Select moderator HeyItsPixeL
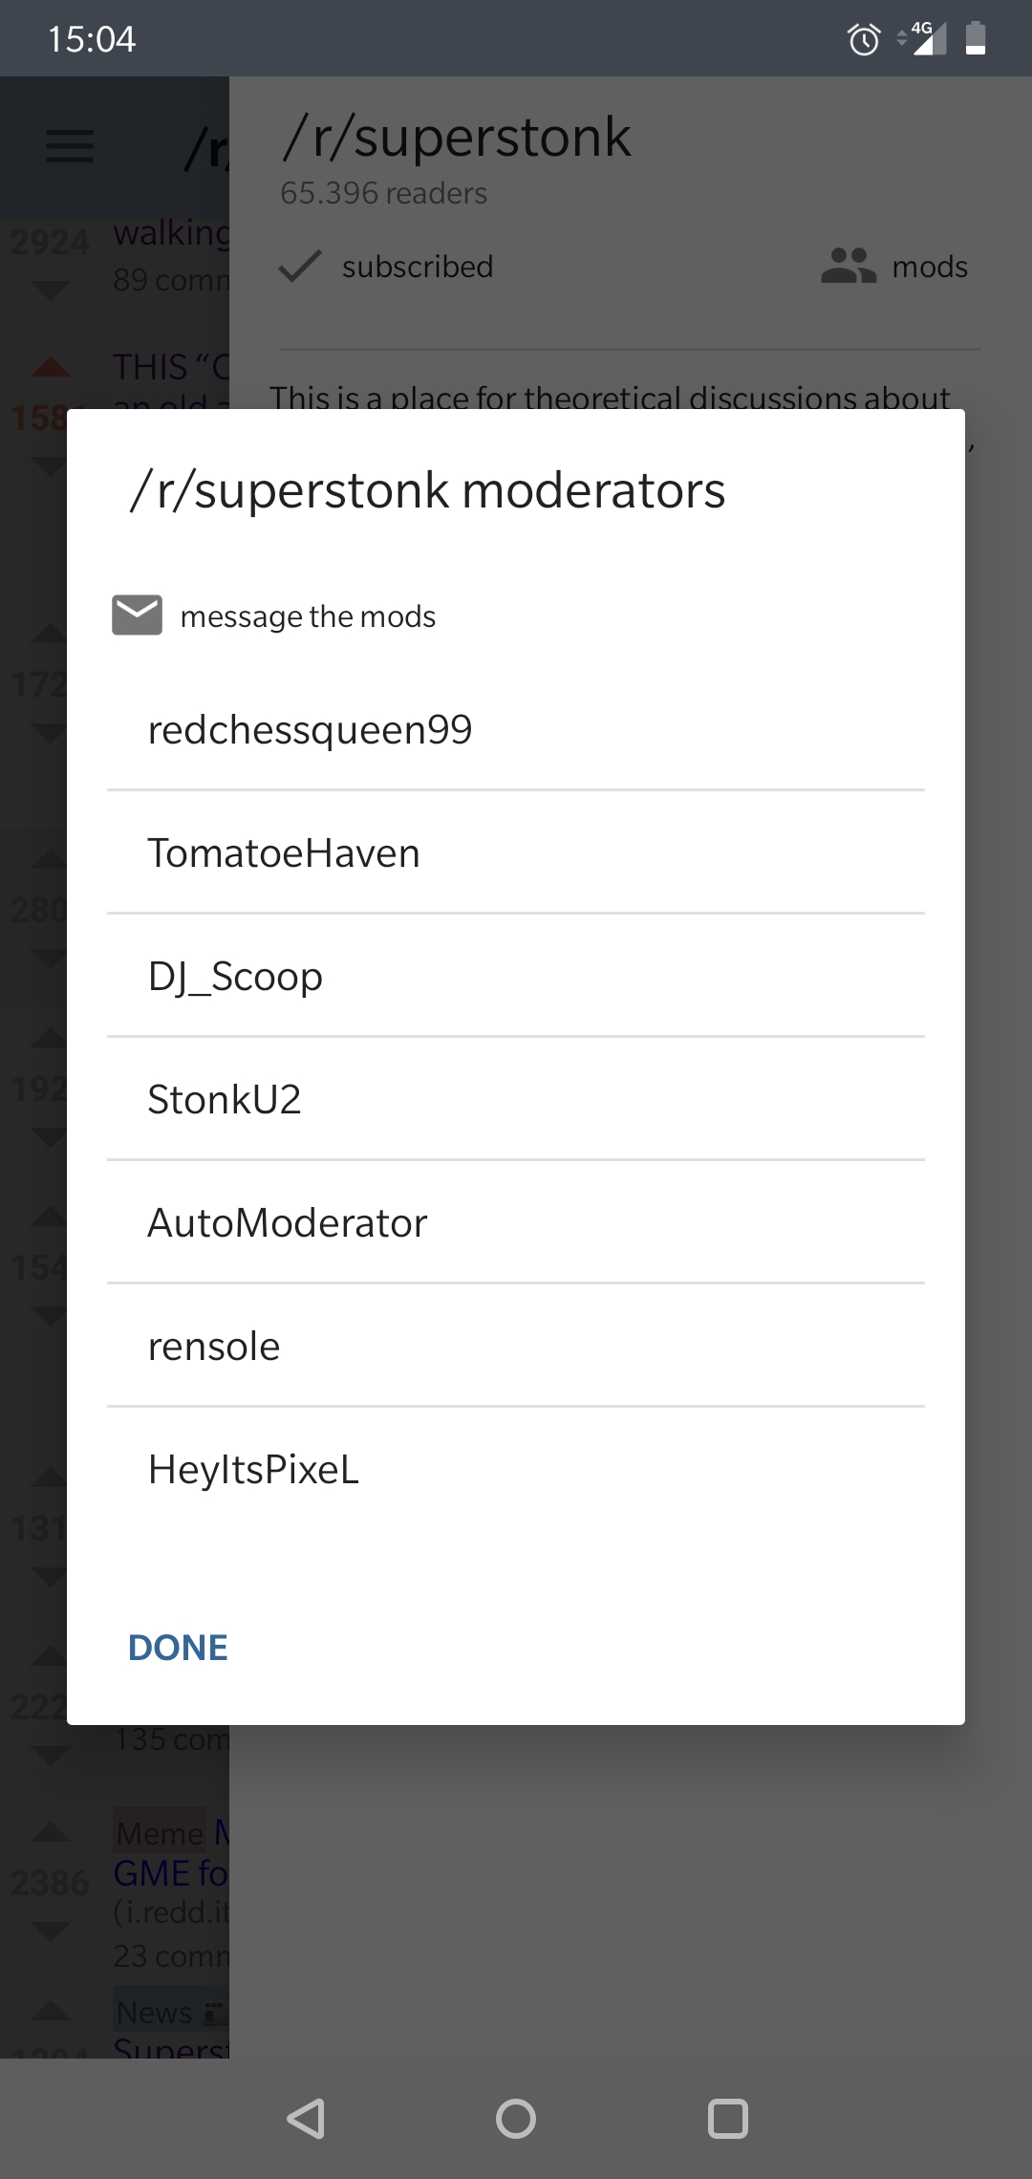1032x2179 pixels. (253, 1469)
